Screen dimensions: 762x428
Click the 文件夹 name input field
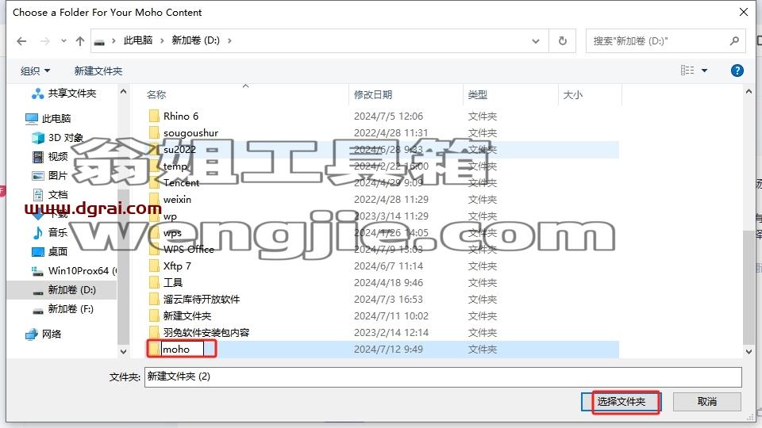click(443, 377)
